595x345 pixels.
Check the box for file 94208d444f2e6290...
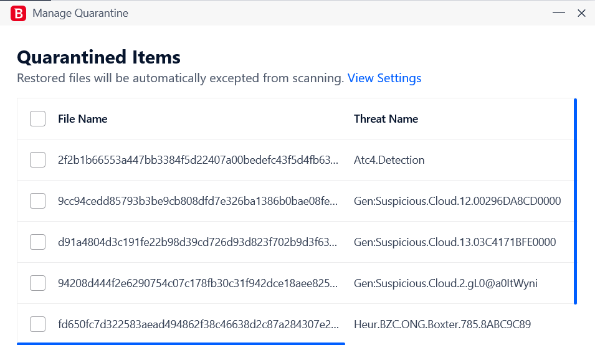click(x=37, y=283)
